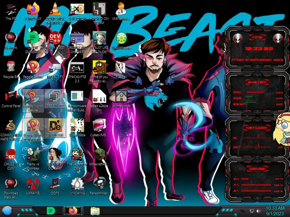Click the C:\ drive usage bar
The image size is (290, 217).
(245, 179)
